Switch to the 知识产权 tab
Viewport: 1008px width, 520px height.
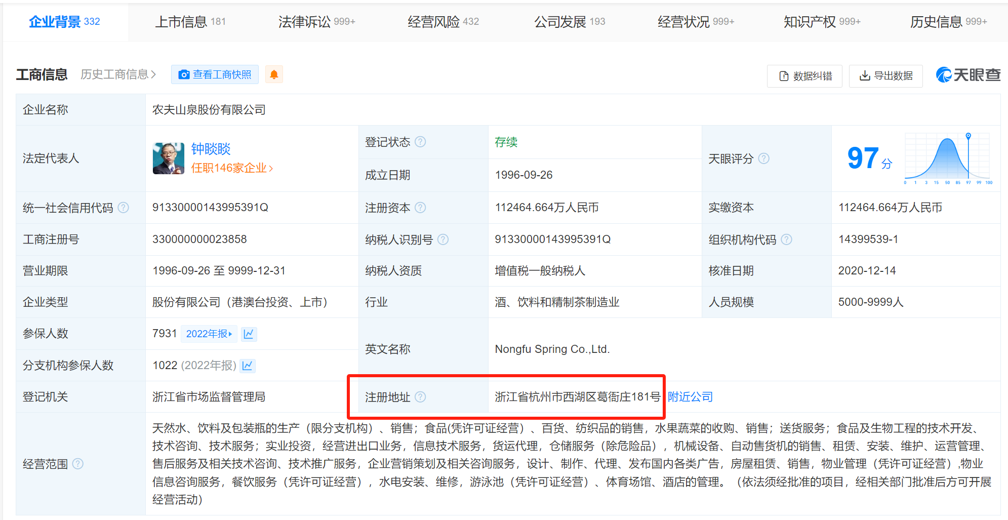click(x=822, y=22)
